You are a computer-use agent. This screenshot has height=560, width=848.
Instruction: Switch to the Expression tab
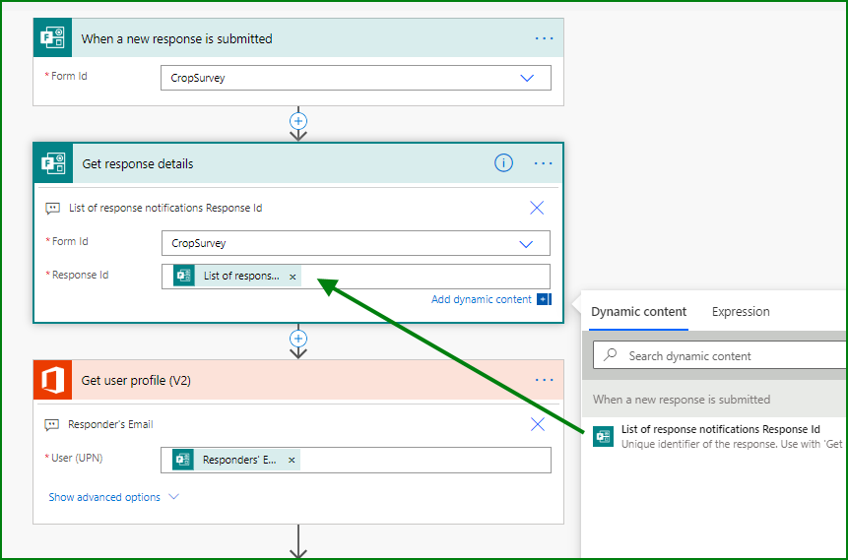[x=741, y=312]
